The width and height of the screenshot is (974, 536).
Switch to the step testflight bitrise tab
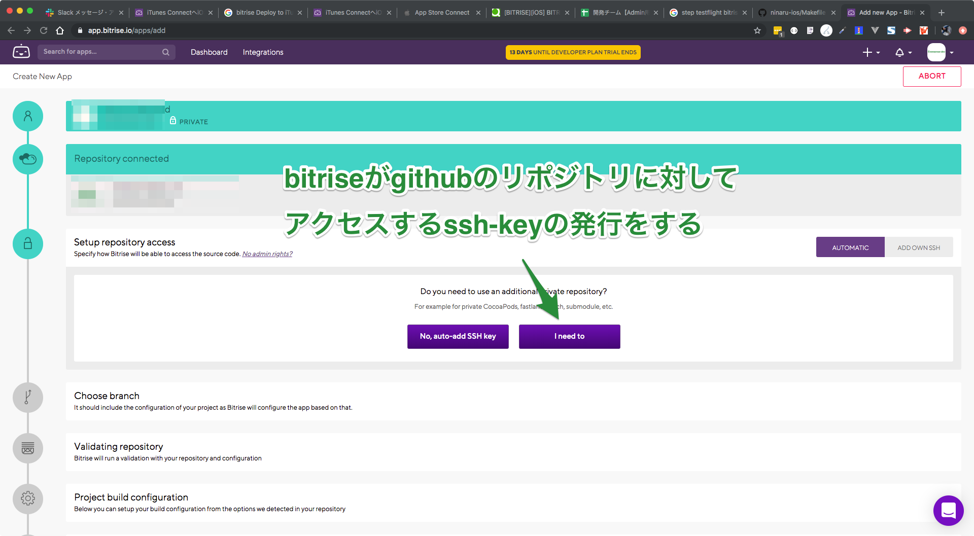coord(708,13)
